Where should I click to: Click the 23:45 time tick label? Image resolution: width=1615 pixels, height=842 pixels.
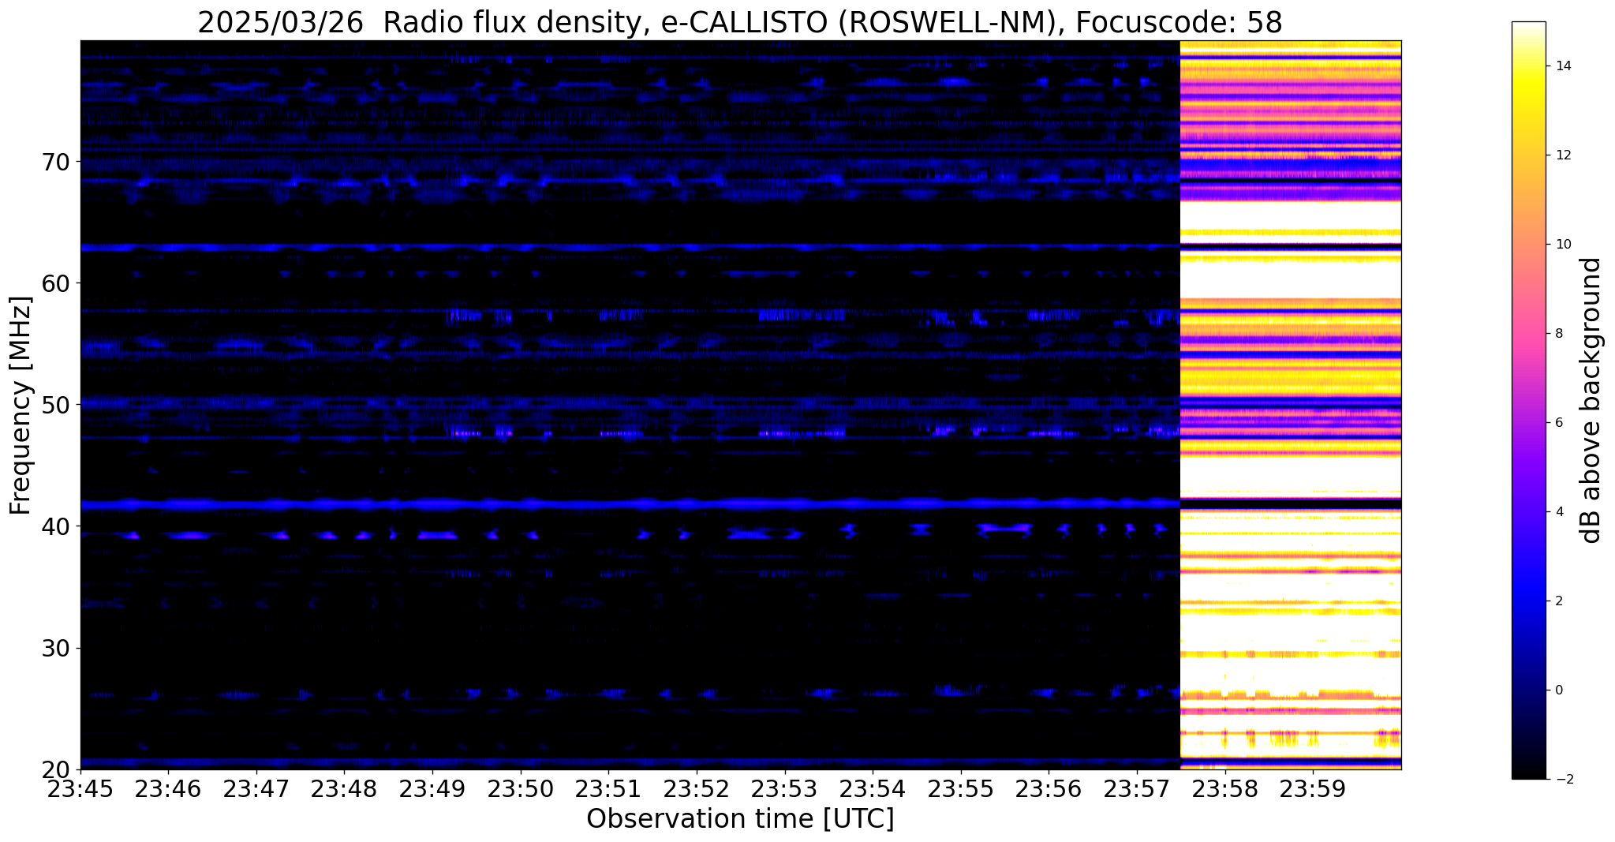(80, 788)
